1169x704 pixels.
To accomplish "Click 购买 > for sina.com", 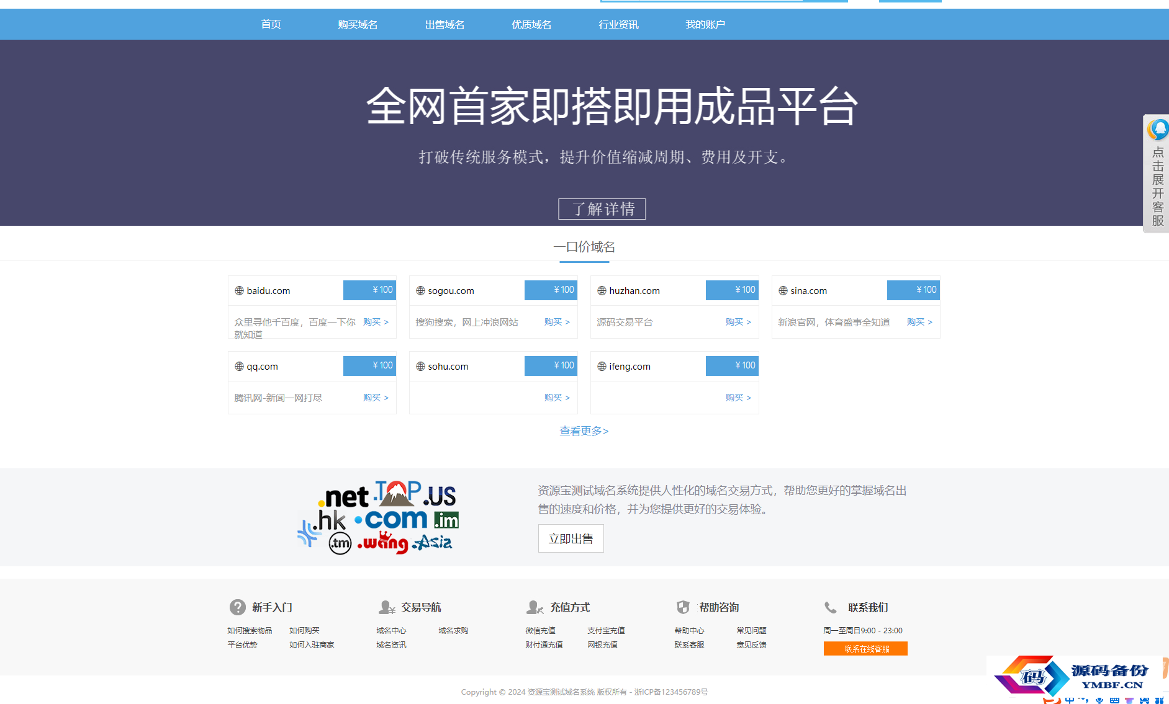I will [x=919, y=322].
